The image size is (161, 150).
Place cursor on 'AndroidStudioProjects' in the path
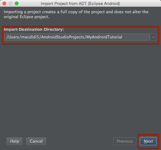pyautogui.click(x=63, y=37)
